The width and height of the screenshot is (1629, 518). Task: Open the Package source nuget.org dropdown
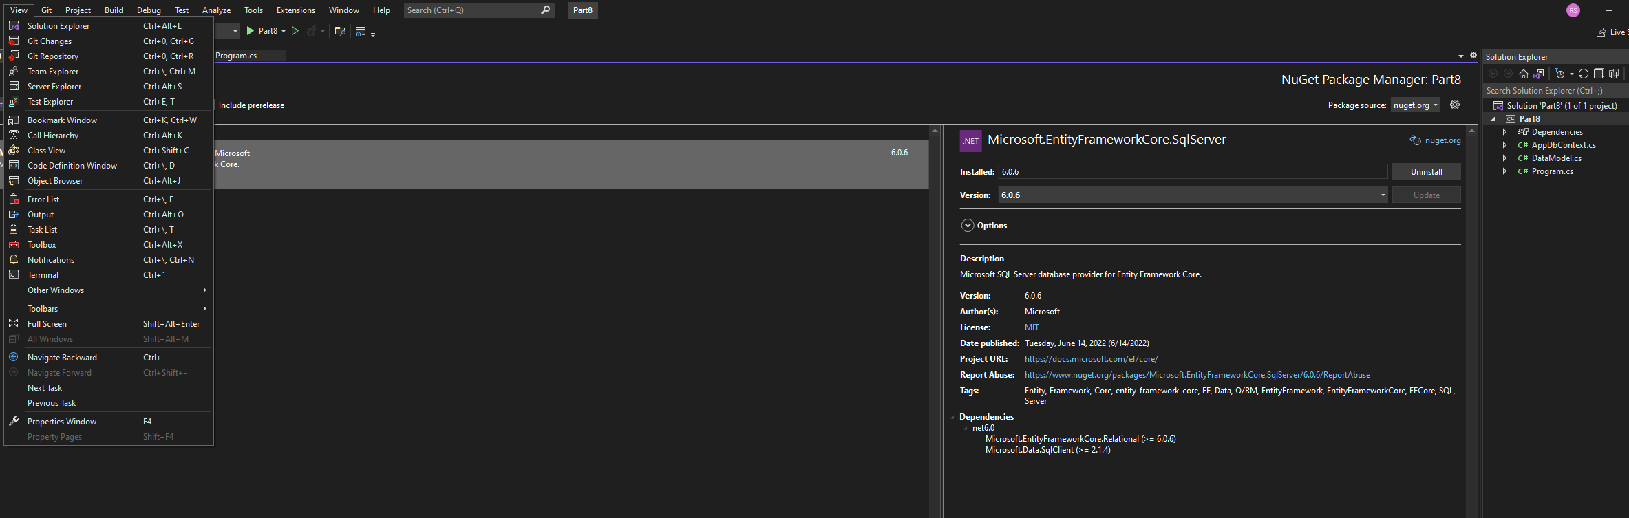[x=1416, y=105]
